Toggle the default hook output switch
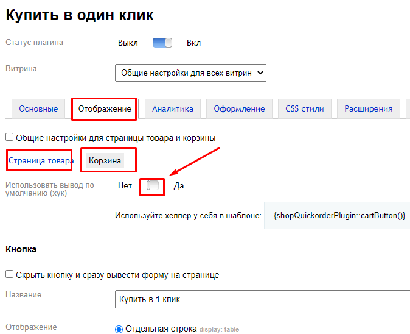The height and width of the screenshot is (334, 410). pyautogui.click(x=152, y=185)
